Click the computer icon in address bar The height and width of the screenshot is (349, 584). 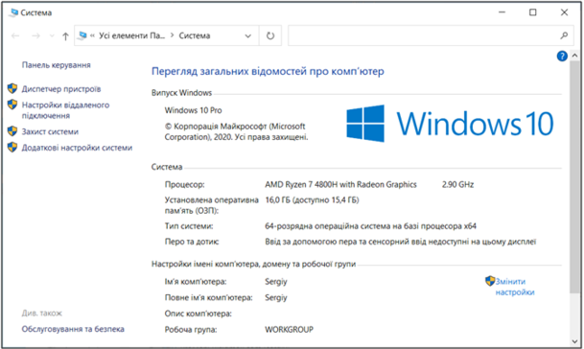(x=82, y=35)
